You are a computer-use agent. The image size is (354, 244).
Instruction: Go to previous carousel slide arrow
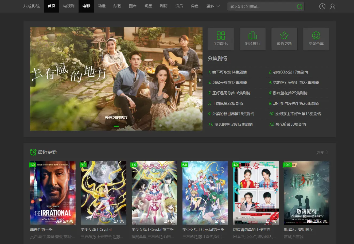pos(33,80)
